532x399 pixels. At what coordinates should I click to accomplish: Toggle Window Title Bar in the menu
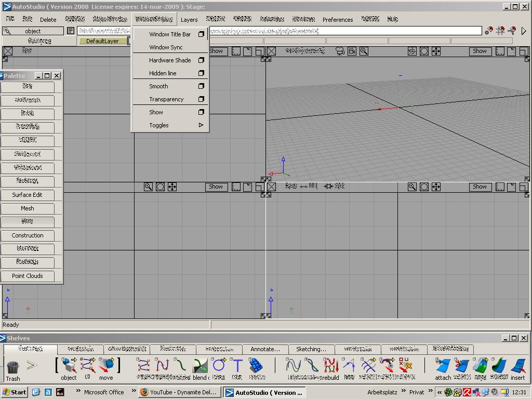(x=170, y=34)
